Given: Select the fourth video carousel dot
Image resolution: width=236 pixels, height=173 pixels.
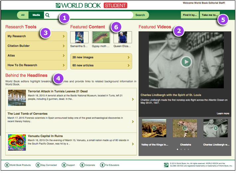Looking at the screenshot, I should point(188,149).
